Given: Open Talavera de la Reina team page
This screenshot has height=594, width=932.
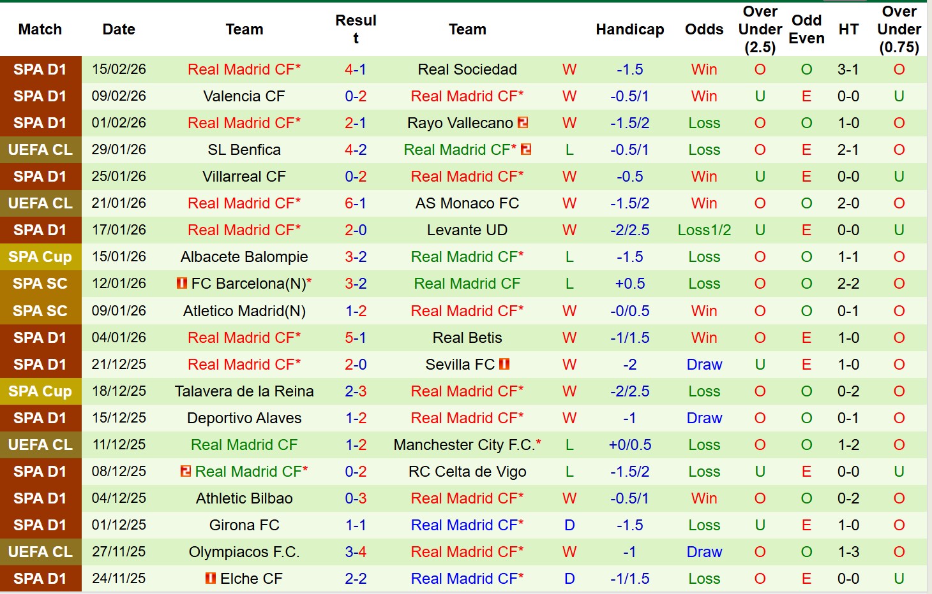Looking at the screenshot, I should [244, 391].
